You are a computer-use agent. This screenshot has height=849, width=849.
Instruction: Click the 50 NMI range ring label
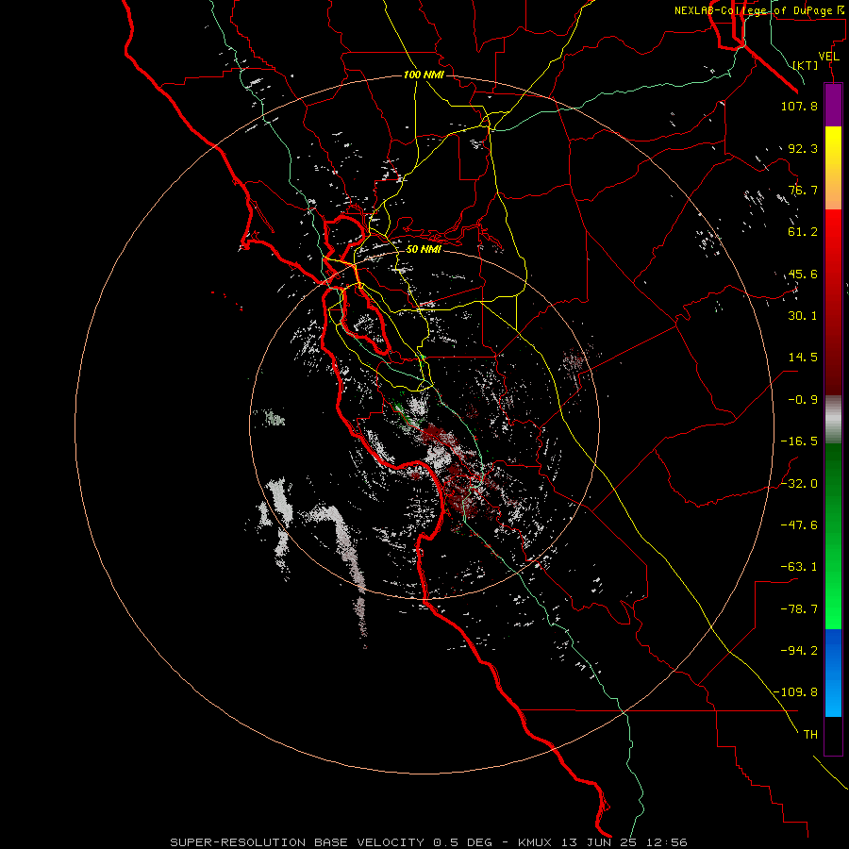pyautogui.click(x=424, y=249)
